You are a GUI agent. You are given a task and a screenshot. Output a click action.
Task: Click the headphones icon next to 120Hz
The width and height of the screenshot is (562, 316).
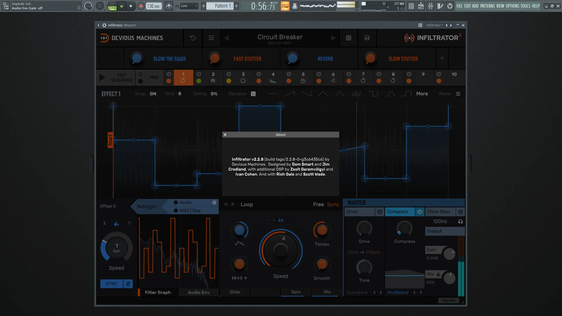pos(460,221)
